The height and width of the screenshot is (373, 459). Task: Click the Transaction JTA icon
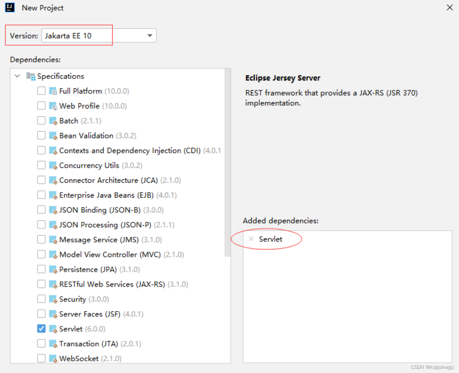53,344
